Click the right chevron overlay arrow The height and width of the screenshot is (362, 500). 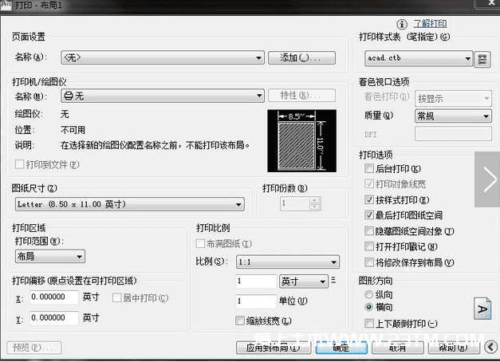[x=488, y=180]
